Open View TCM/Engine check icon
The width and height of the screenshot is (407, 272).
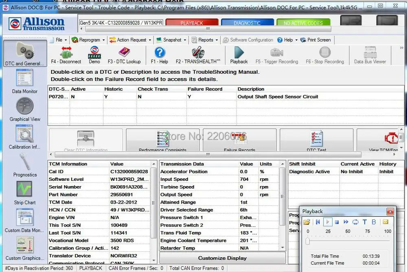[378, 140]
